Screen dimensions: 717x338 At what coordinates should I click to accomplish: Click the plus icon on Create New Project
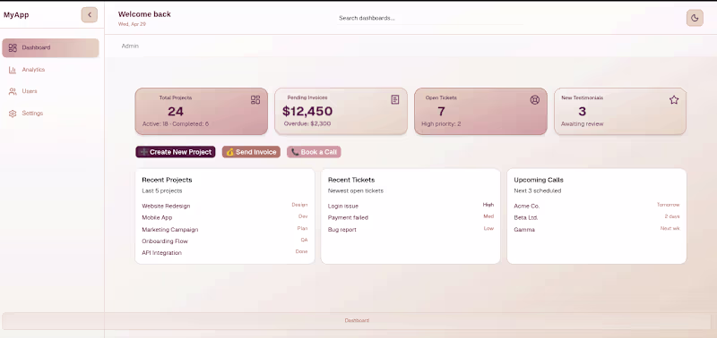pyautogui.click(x=144, y=152)
